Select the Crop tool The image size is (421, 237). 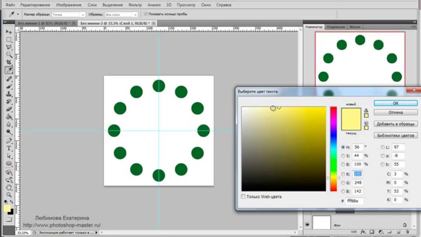click(9, 62)
